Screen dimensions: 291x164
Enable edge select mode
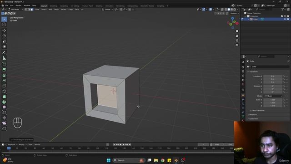point(29,9)
